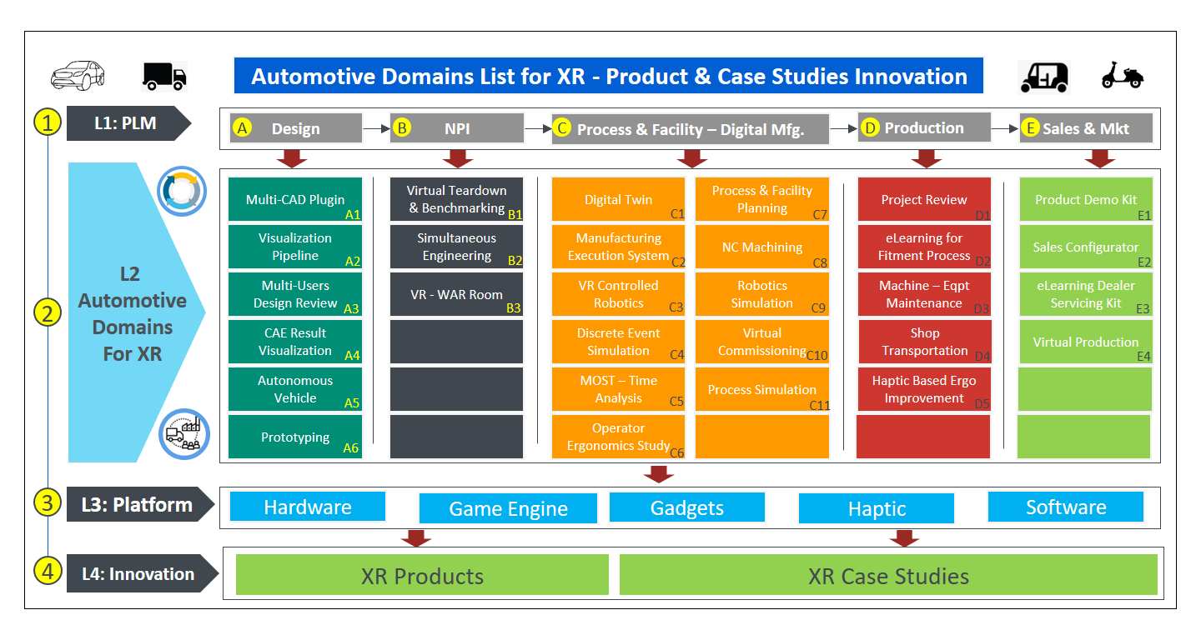
Task: Select the Production phase header
Action: [924, 127]
